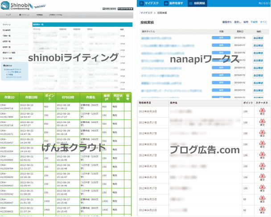
Task: Click 表示確認 for the 2013/01/17 post
Action: click(258, 45)
